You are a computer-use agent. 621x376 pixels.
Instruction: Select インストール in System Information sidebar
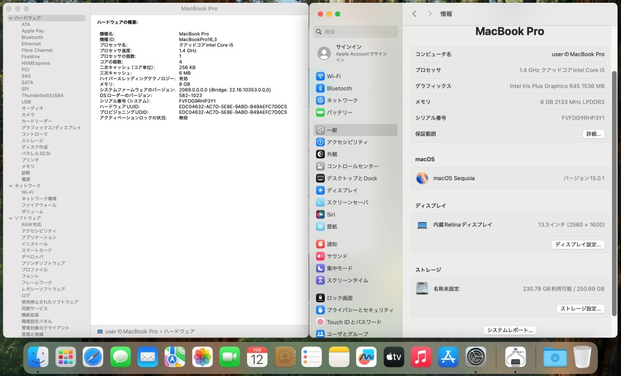tap(35, 244)
